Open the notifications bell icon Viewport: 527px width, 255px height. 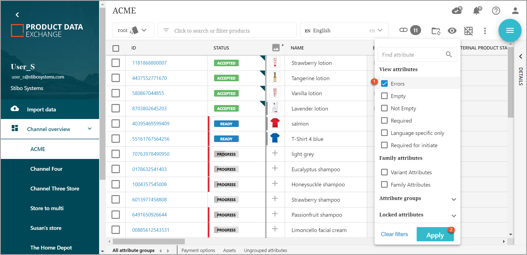[x=476, y=11]
